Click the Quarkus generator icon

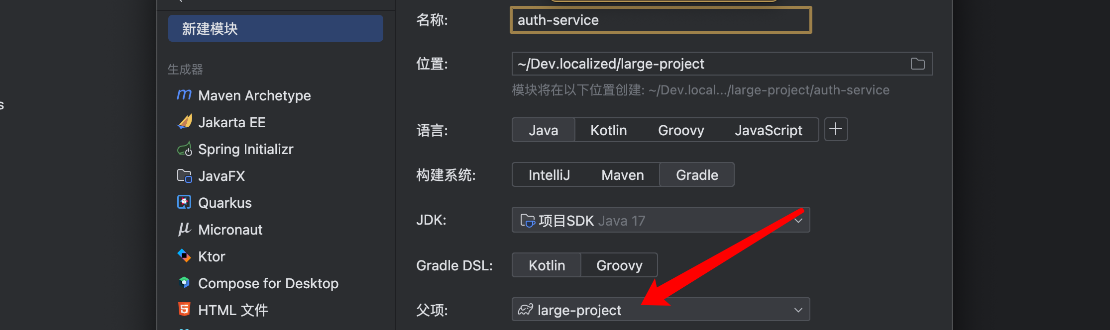[184, 202]
